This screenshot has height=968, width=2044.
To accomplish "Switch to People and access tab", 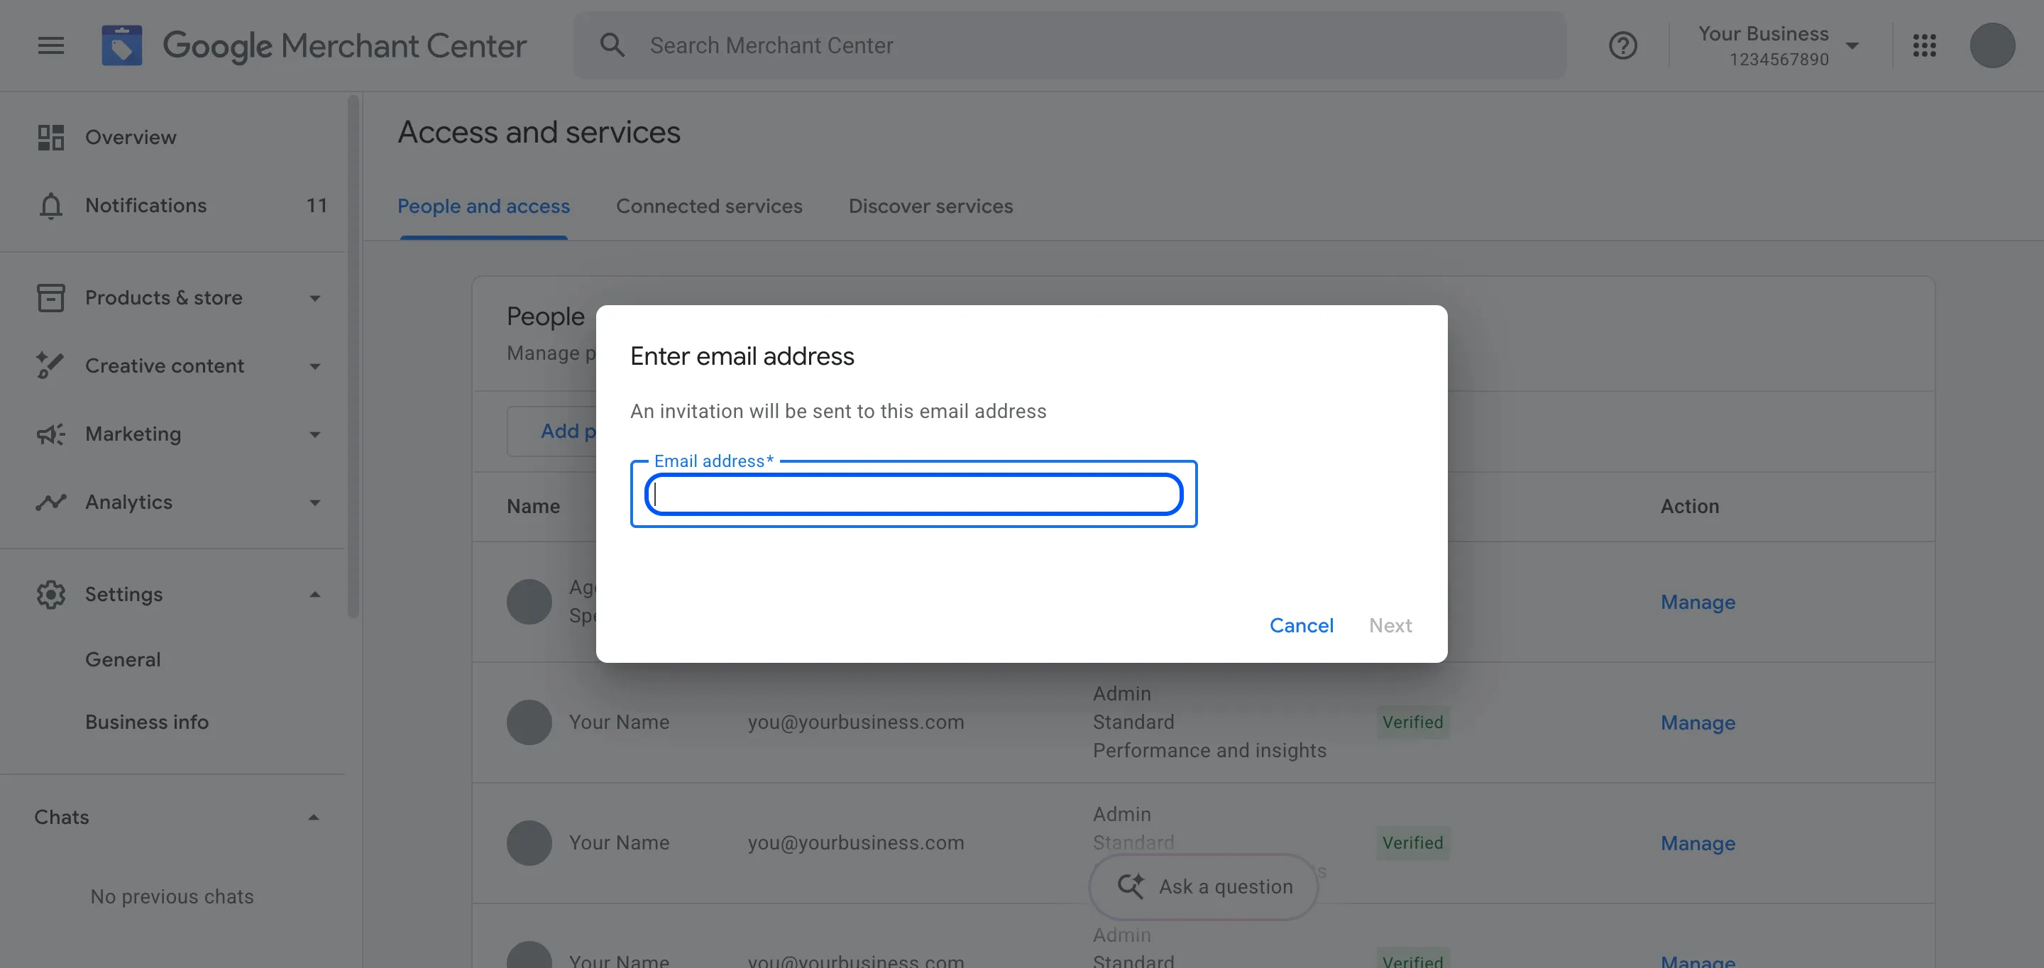I will (483, 207).
